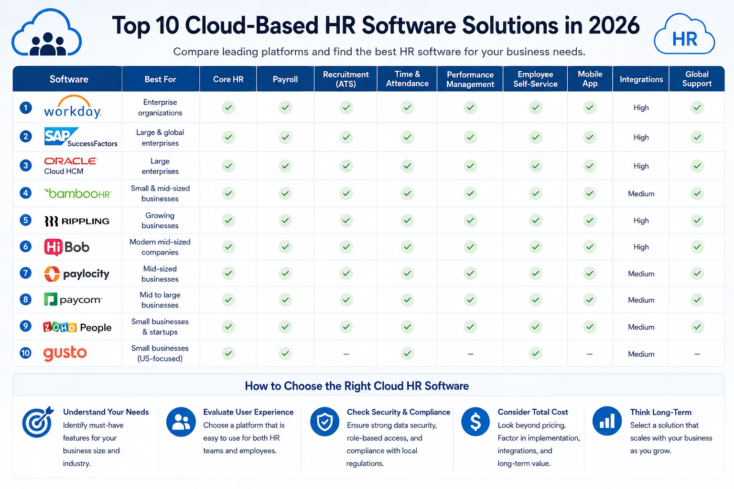Click 'Small businesses (US-focused)' text
Image resolution: width=734 pixels, height=489 pixels.
click(160, 353)
